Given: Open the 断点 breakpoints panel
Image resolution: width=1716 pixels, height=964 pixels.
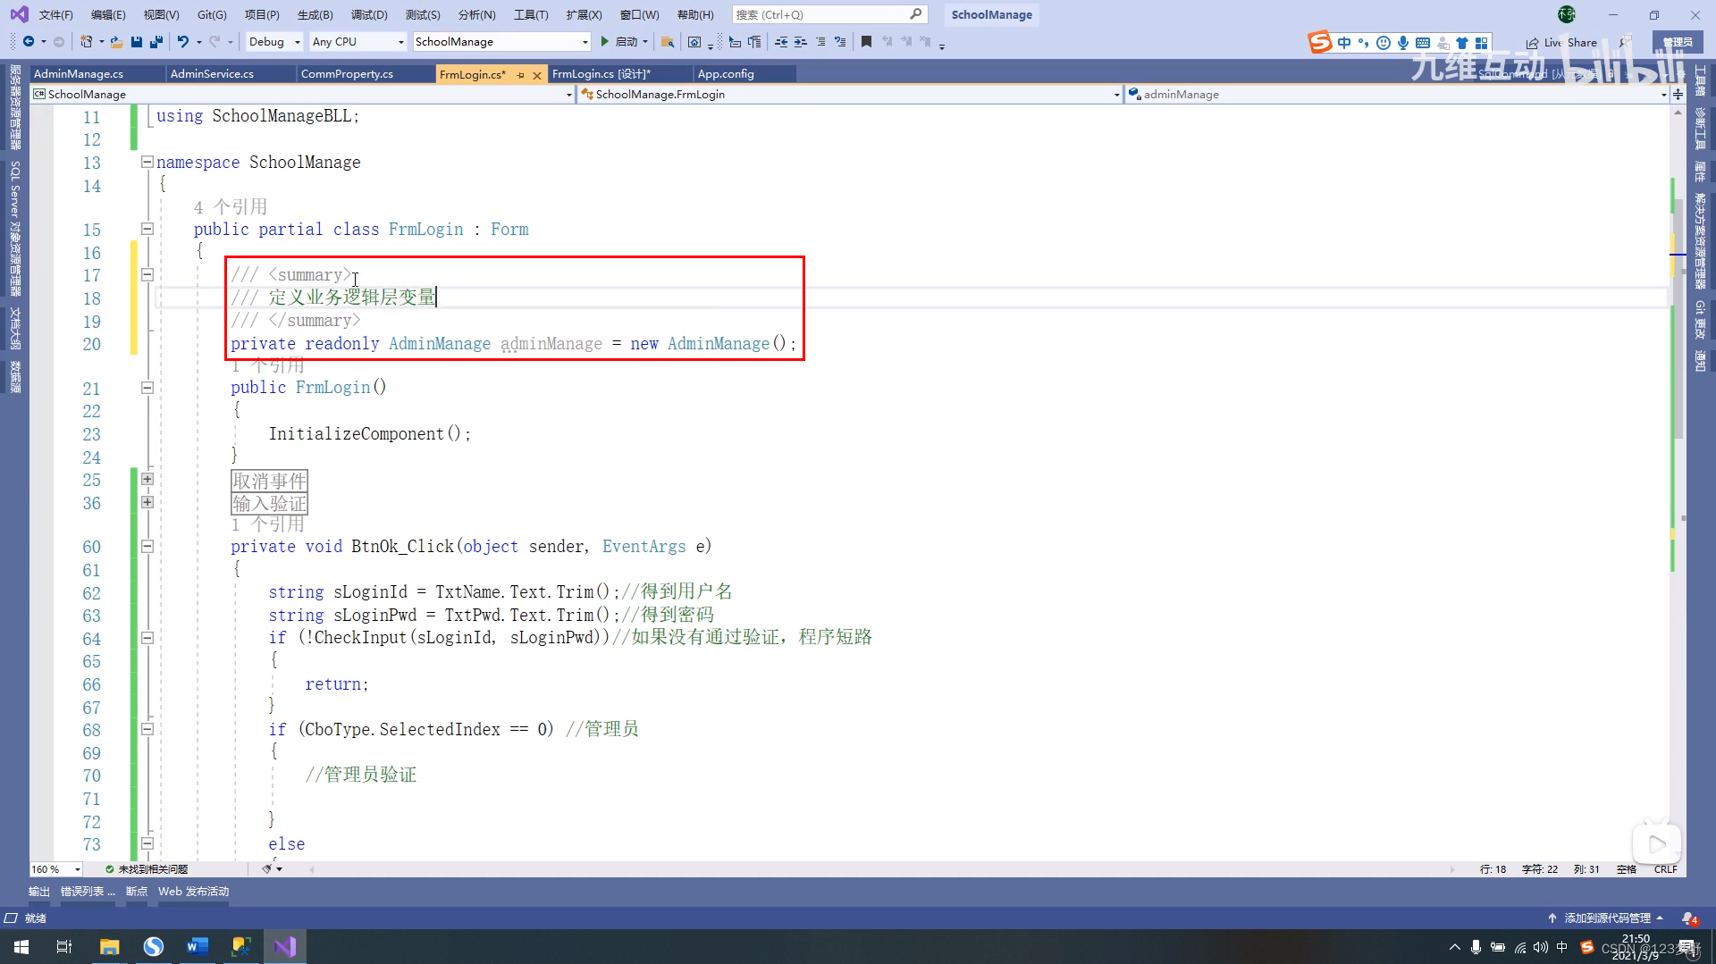Looking at the screenshot, I should 137,892.
